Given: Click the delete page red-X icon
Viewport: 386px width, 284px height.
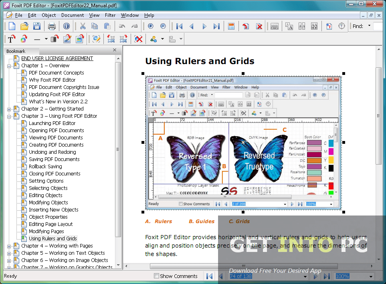Looking at the screenshot, I should (x=259, y=26).
